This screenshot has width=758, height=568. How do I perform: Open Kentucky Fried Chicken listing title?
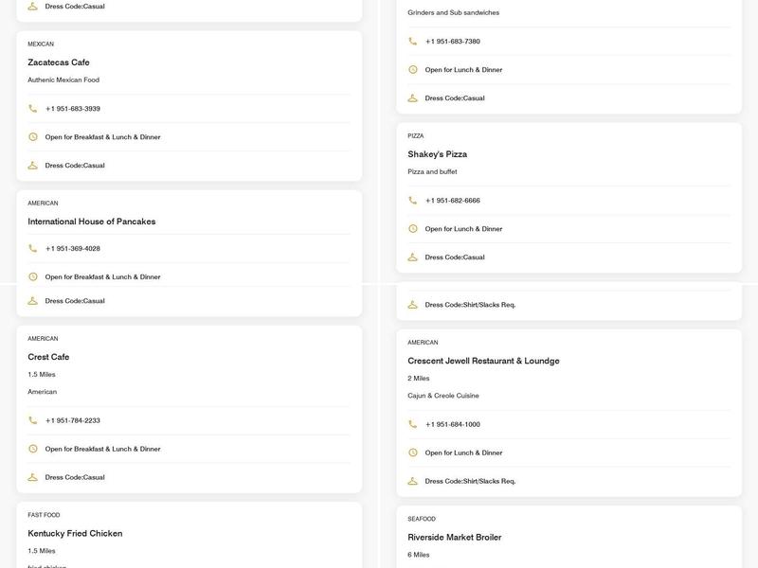click(x=75, y=533)
